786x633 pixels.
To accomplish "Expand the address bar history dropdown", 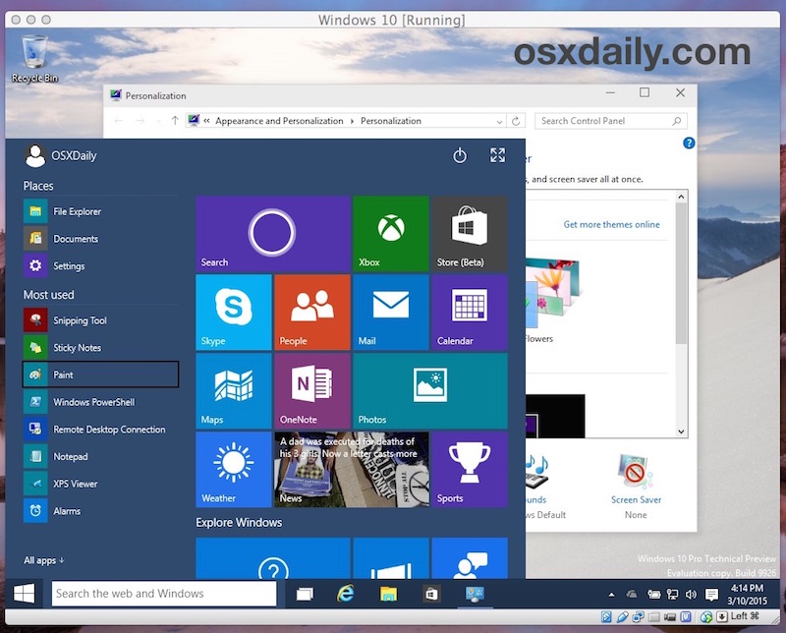I will coord(499,121).
